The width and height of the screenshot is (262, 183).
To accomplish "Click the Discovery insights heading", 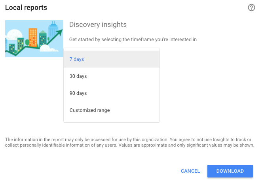I will pos(98,25).
